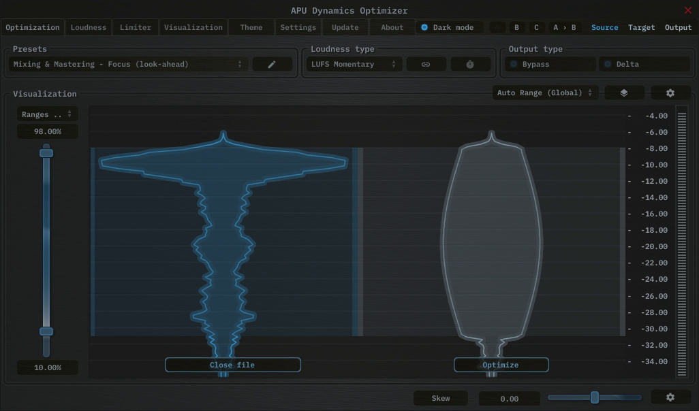This screenshot has height=411, width=699.
Task: Switch to the Limiter tab
Action: [135, 27]
